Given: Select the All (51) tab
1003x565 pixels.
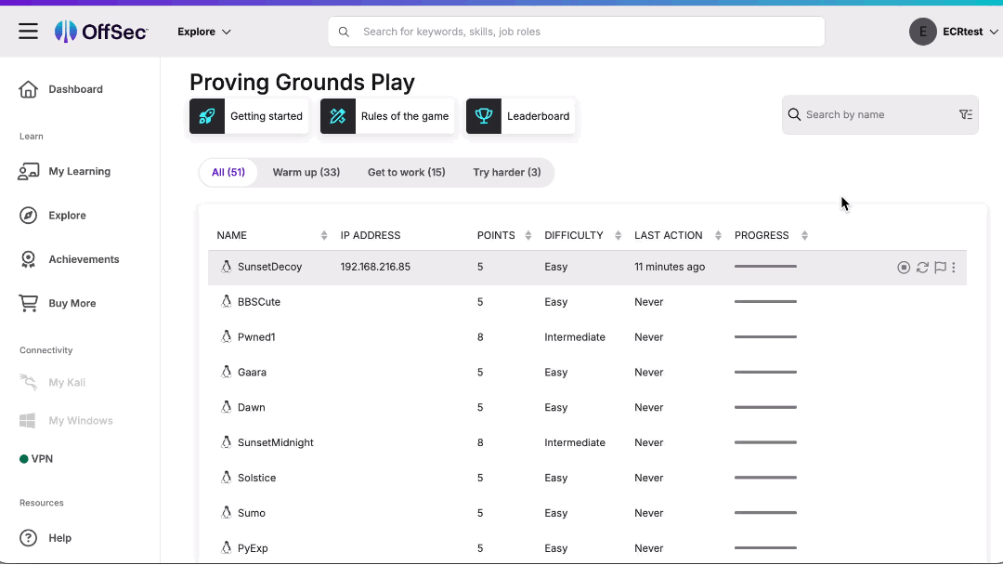Looking at the screenshot, I should (228, 173).
